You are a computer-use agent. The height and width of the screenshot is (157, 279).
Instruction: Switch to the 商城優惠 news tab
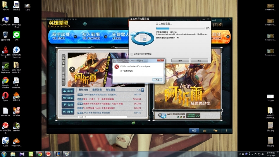pyautogui.click(x=110, y=90)
